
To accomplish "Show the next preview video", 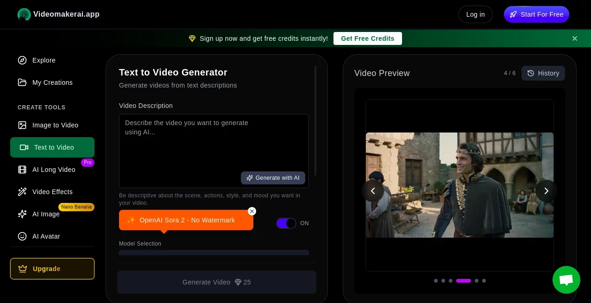I will point(547,191).
